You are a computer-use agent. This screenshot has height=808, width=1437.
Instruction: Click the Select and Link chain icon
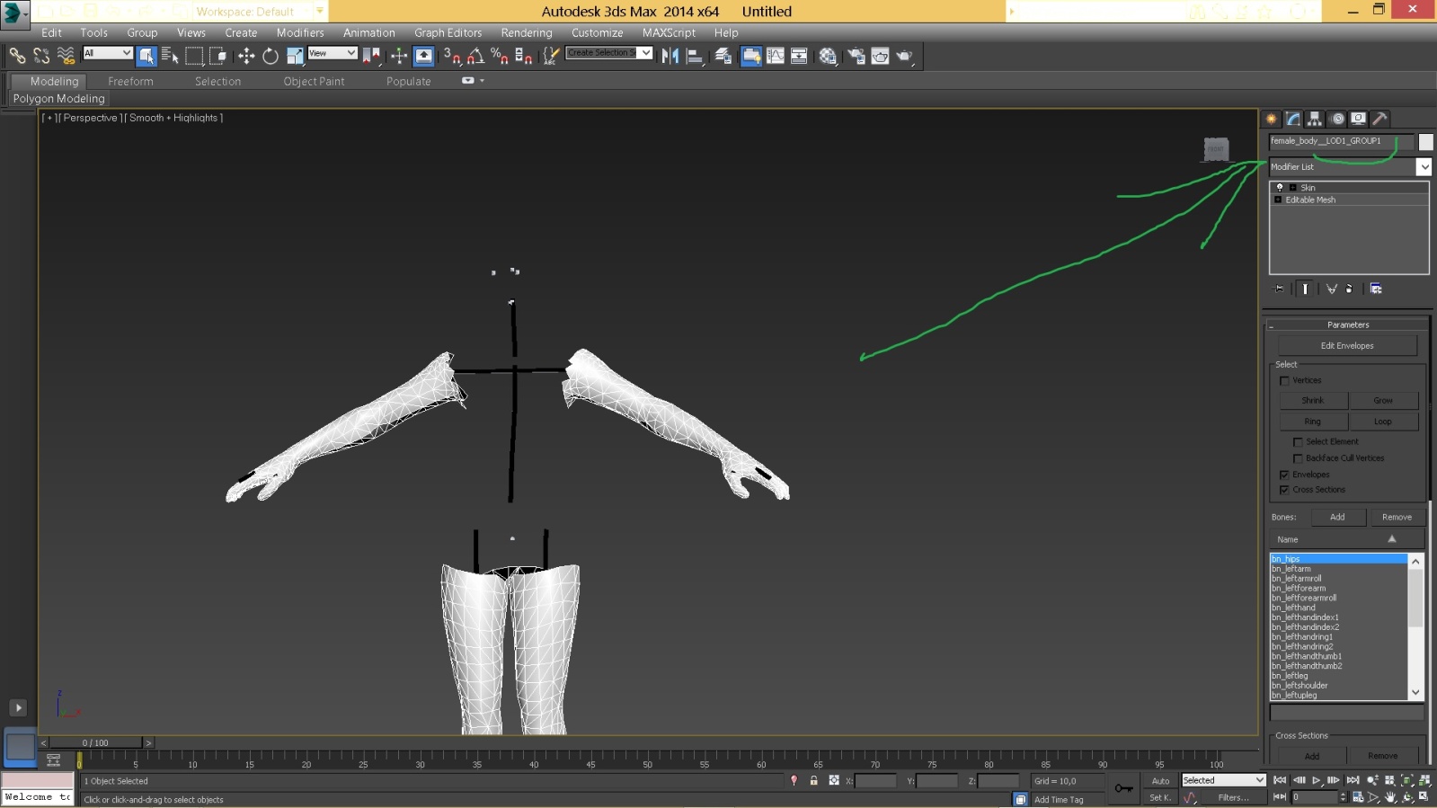tap(17, 57)
